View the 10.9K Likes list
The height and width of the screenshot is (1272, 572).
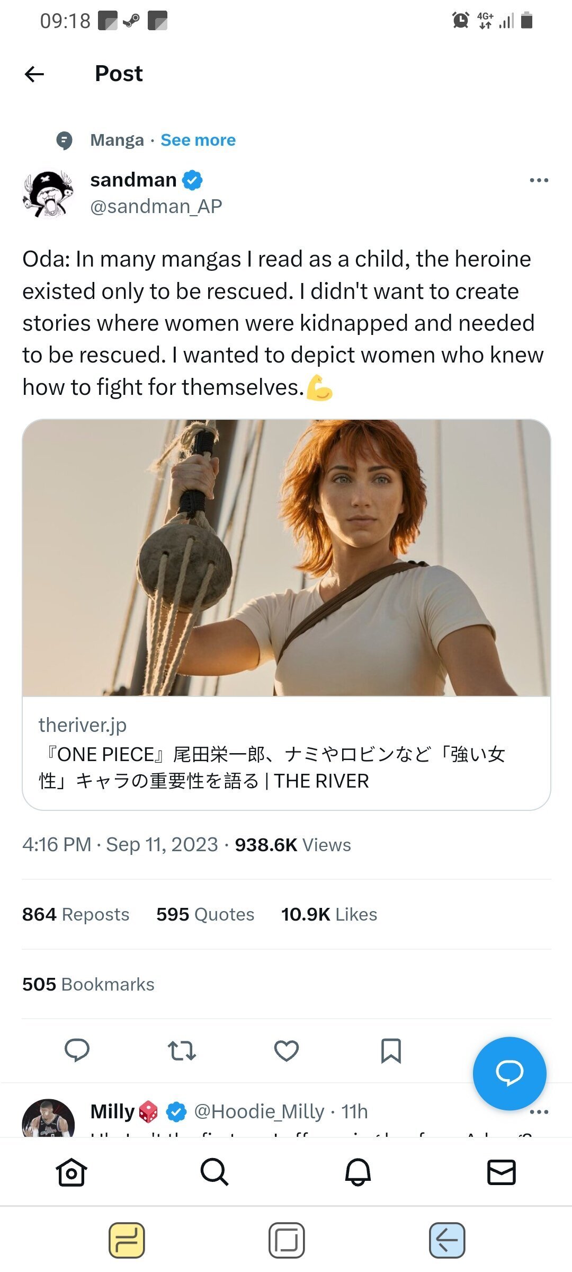pos(329,914)
